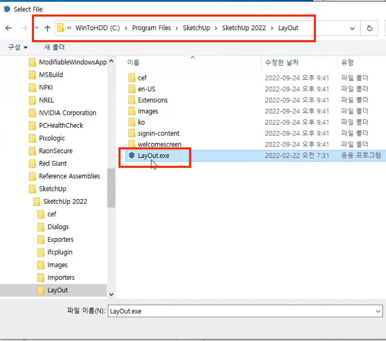Go forward with the right arrow

(24, 28)
